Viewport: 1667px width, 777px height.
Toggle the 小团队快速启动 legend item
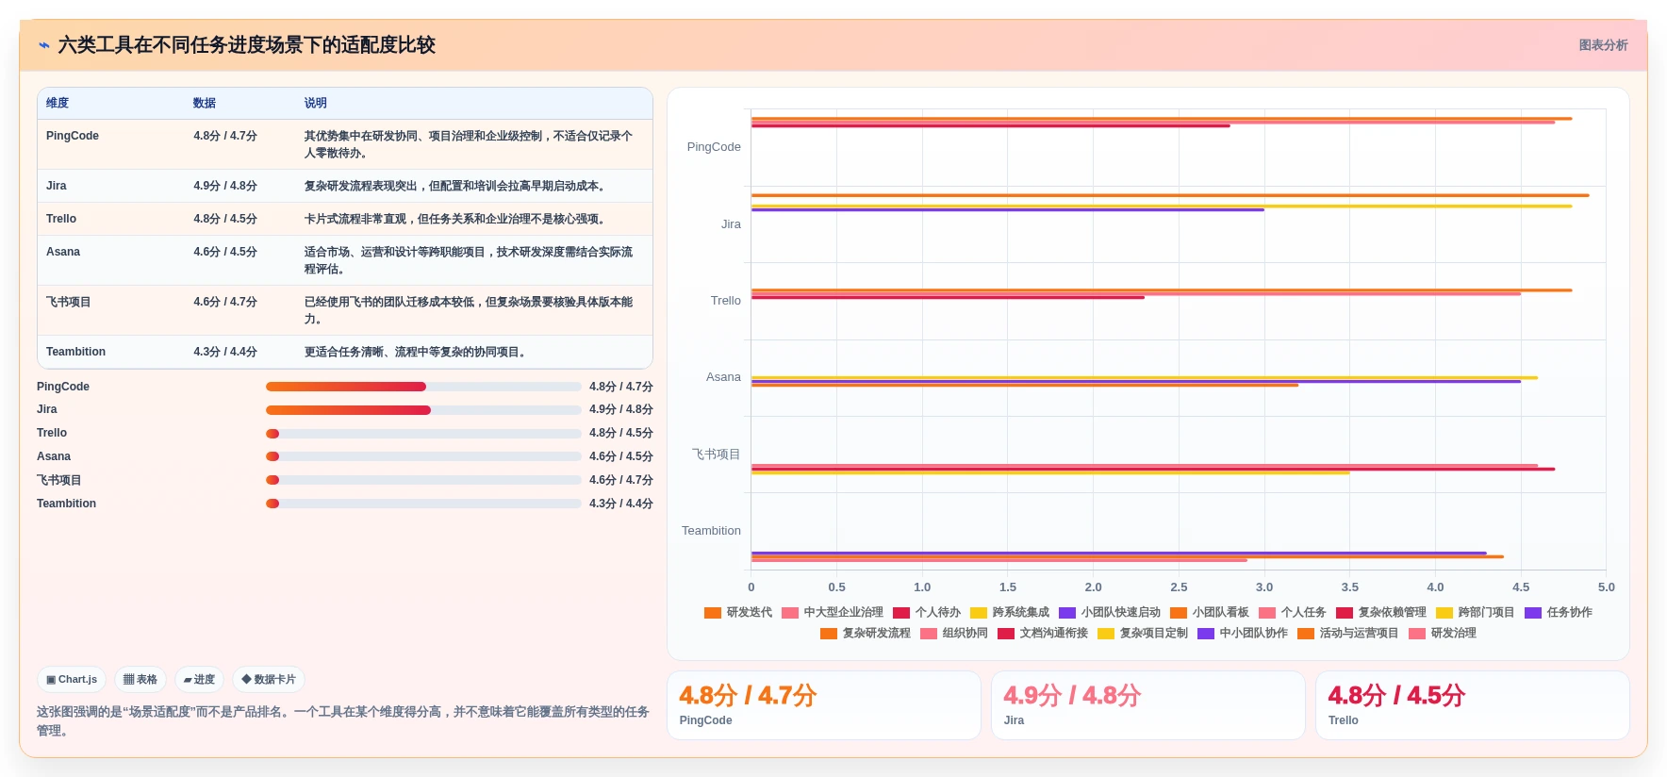coord(1110,612)
